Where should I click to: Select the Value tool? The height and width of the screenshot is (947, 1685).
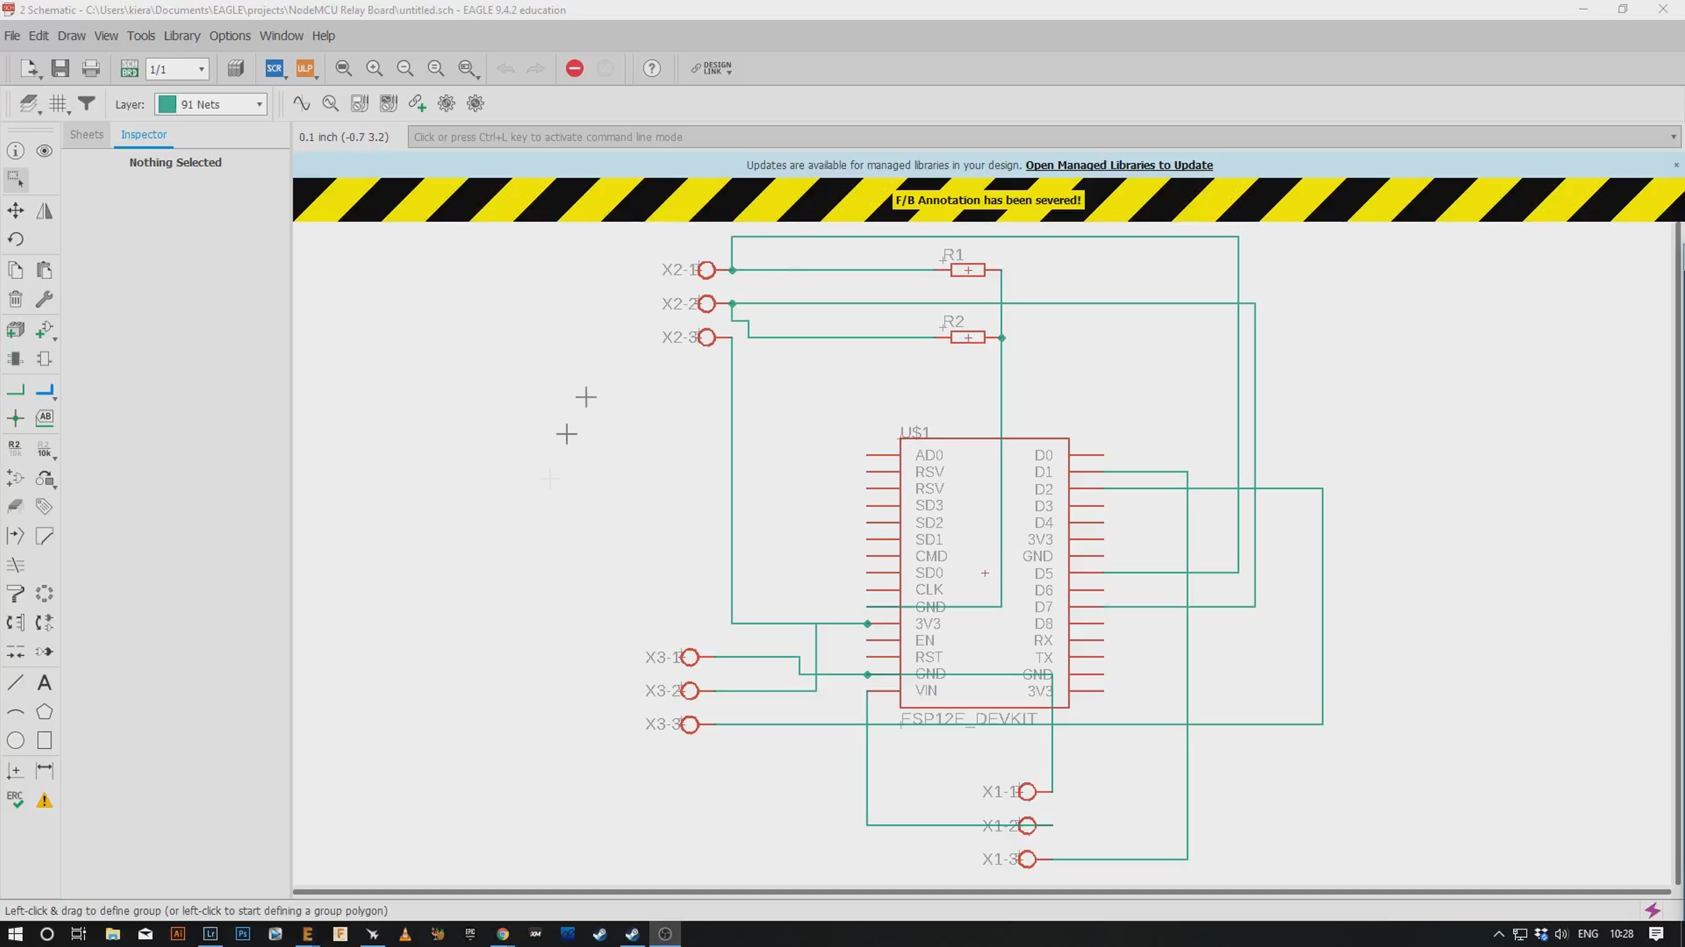pos(44,449)
